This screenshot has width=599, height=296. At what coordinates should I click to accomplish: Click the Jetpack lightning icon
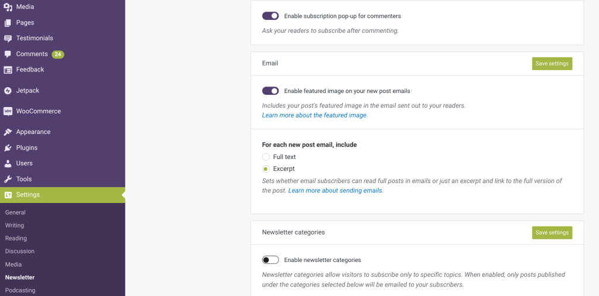(8, 91)
